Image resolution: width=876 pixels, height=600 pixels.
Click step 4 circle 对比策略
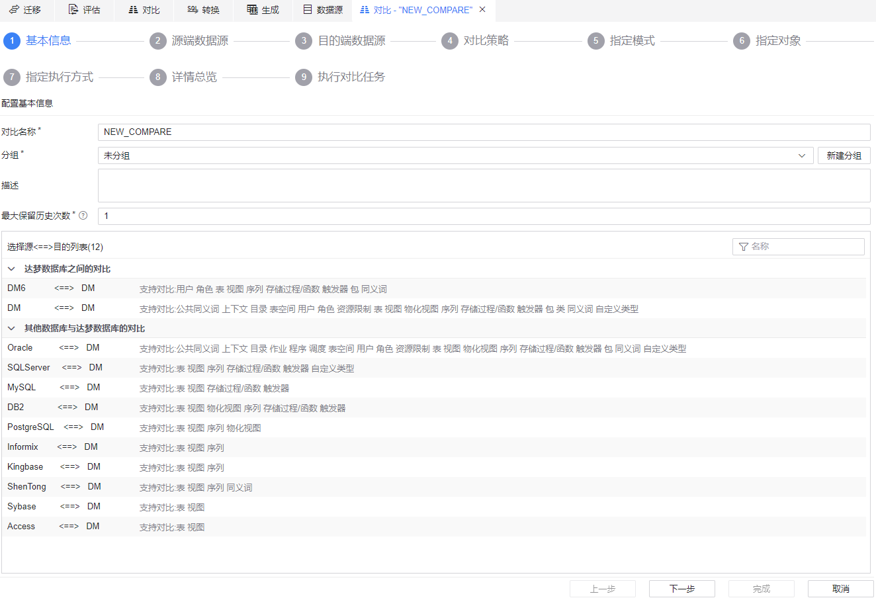450,41
